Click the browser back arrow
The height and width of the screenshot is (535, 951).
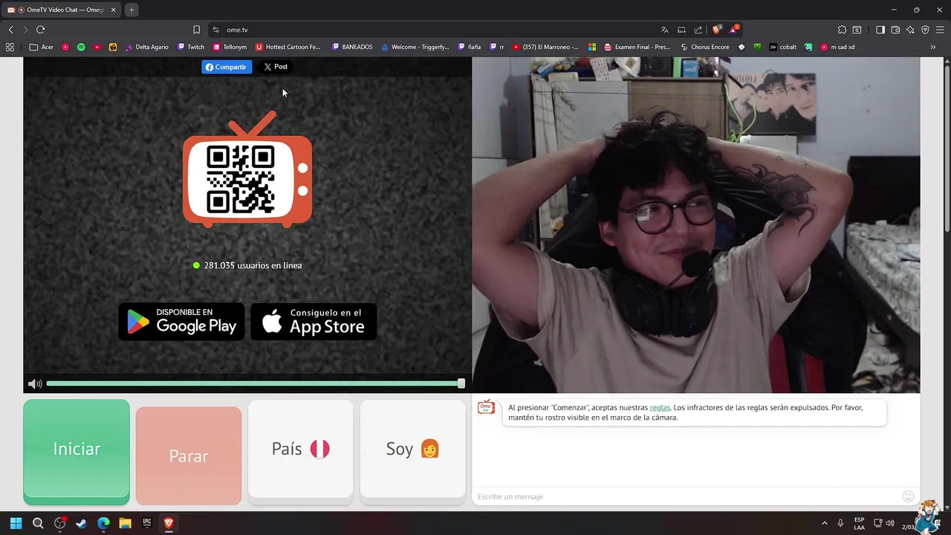11,30
